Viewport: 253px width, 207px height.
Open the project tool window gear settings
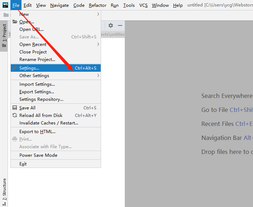[111, 25]
